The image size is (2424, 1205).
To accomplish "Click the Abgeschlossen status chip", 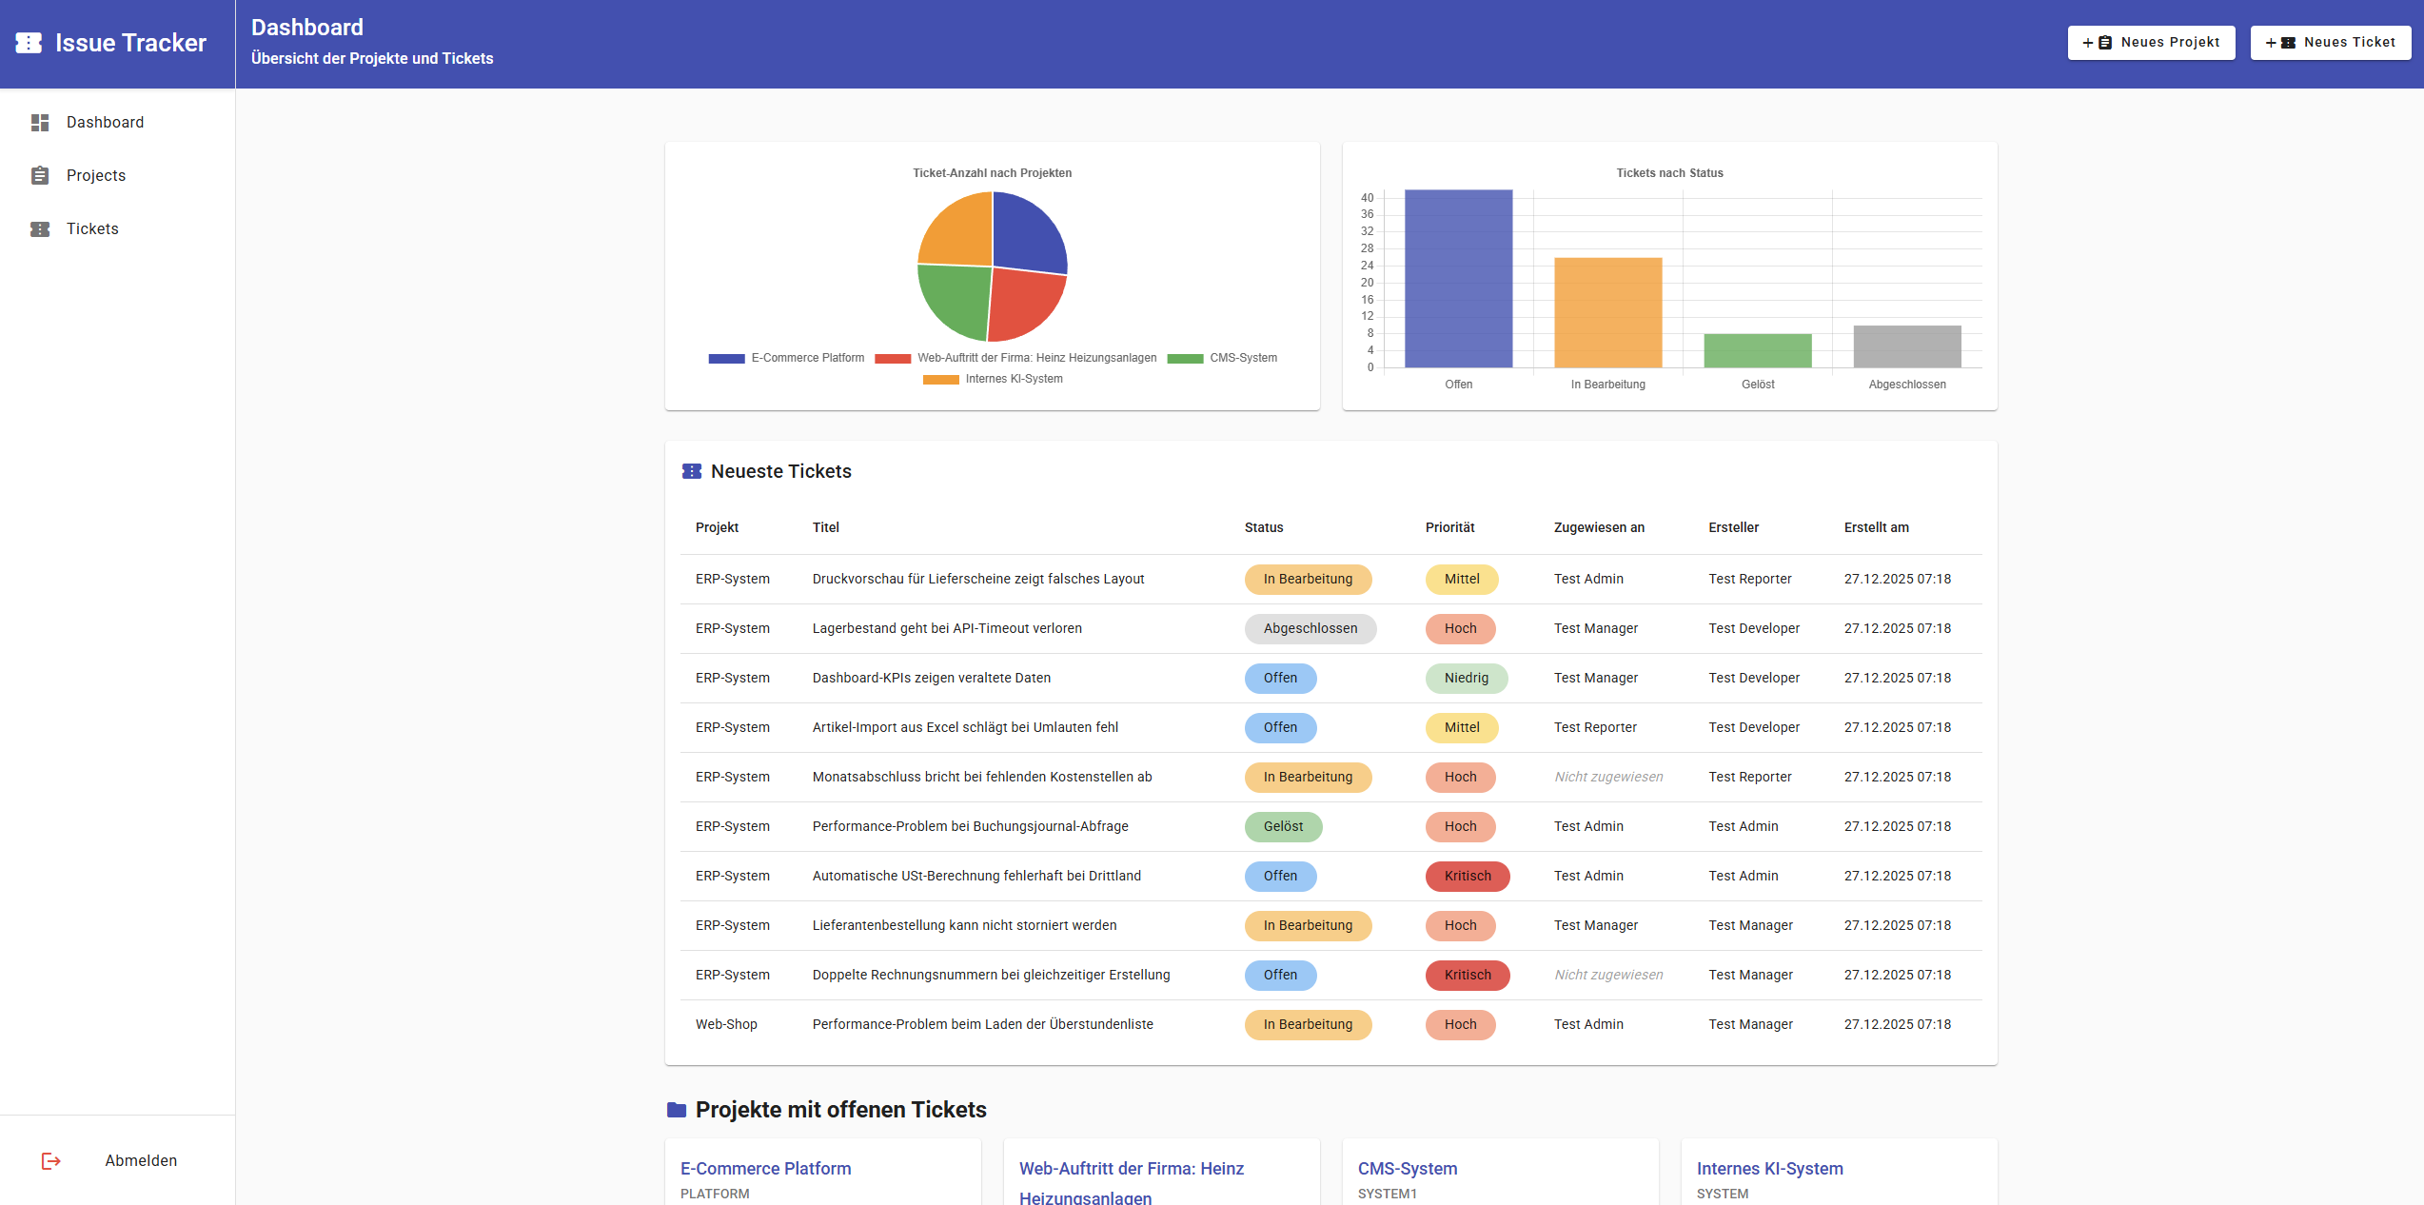I will coord(1311,629).
